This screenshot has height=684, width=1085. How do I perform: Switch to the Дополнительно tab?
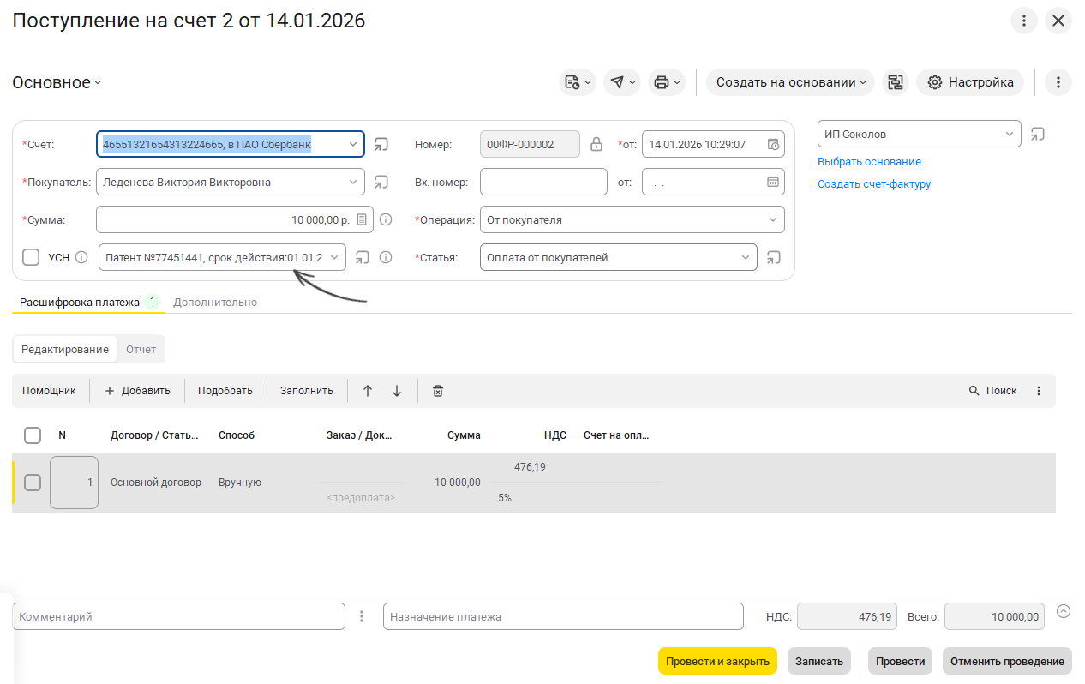click(x=215, y=302)
